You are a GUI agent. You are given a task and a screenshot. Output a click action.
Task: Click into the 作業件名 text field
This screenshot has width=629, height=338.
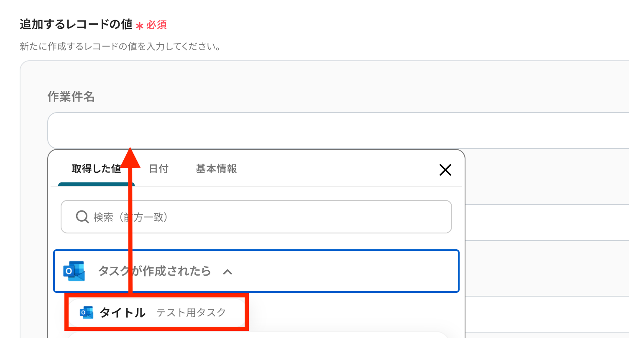[x=335, y=130]
